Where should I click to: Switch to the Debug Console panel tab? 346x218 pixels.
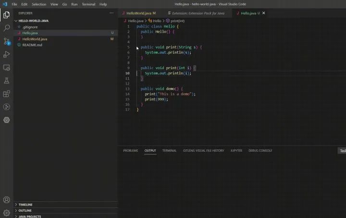click(x=260, y=150)
